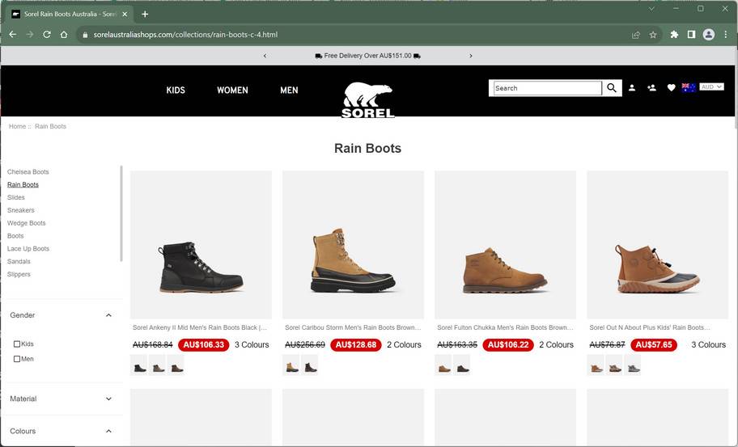Open the WOMEN menu
This screenshot has width=738, height=447.
click(232, 91)
